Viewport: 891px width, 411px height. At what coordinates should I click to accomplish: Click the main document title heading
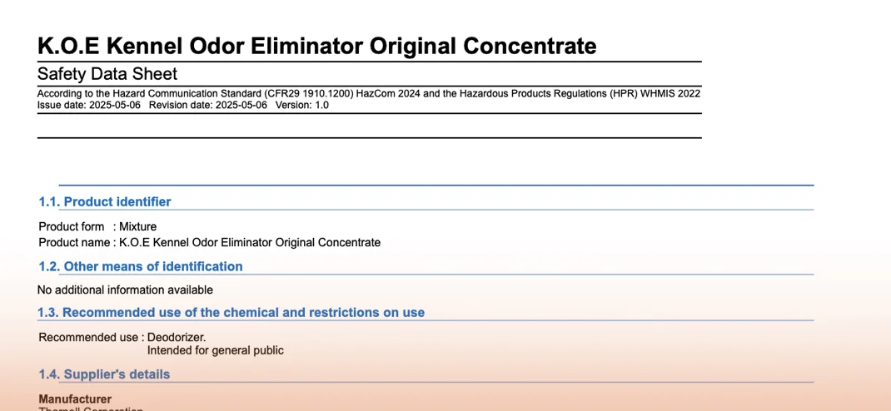coord(316,45)
